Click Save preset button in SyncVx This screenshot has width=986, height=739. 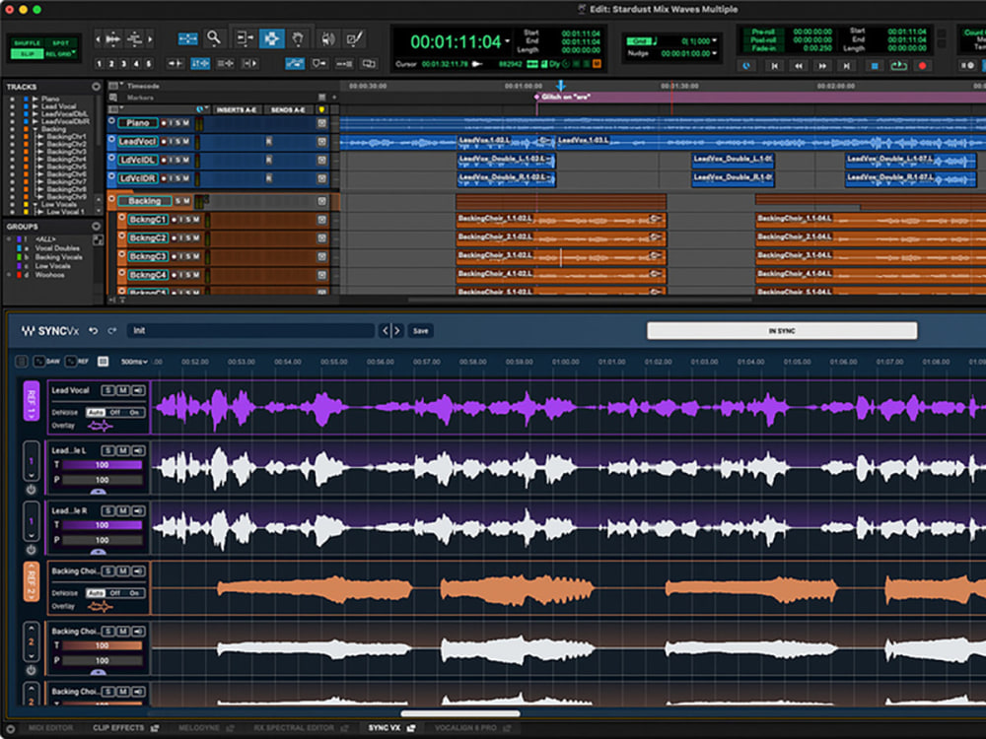click(x=421, y=330)
